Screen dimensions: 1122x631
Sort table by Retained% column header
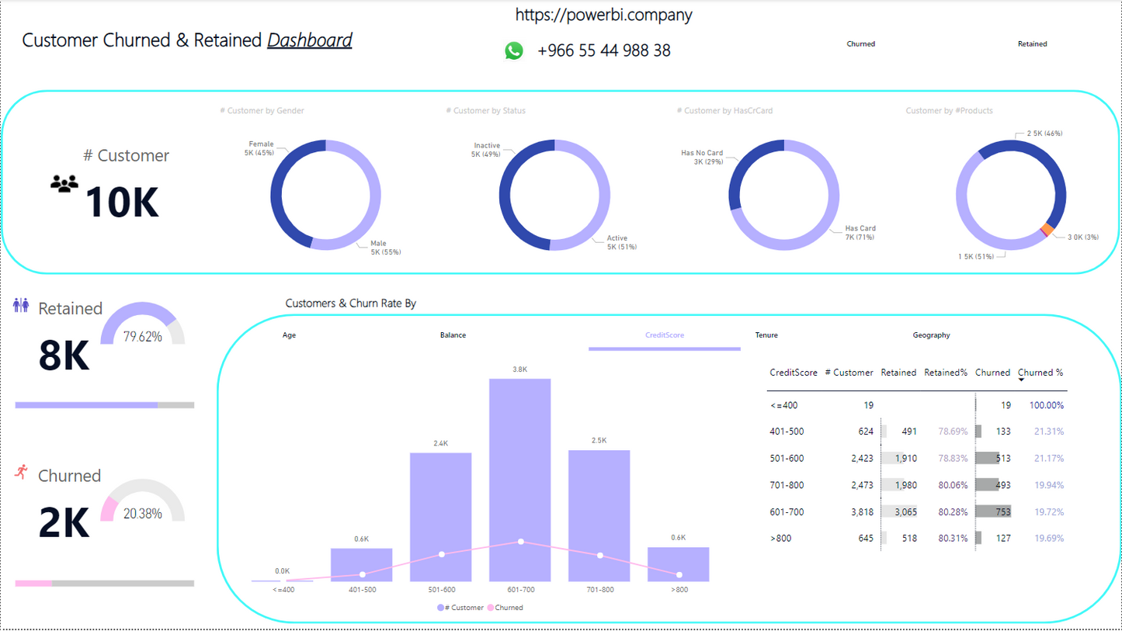point(945,373)
